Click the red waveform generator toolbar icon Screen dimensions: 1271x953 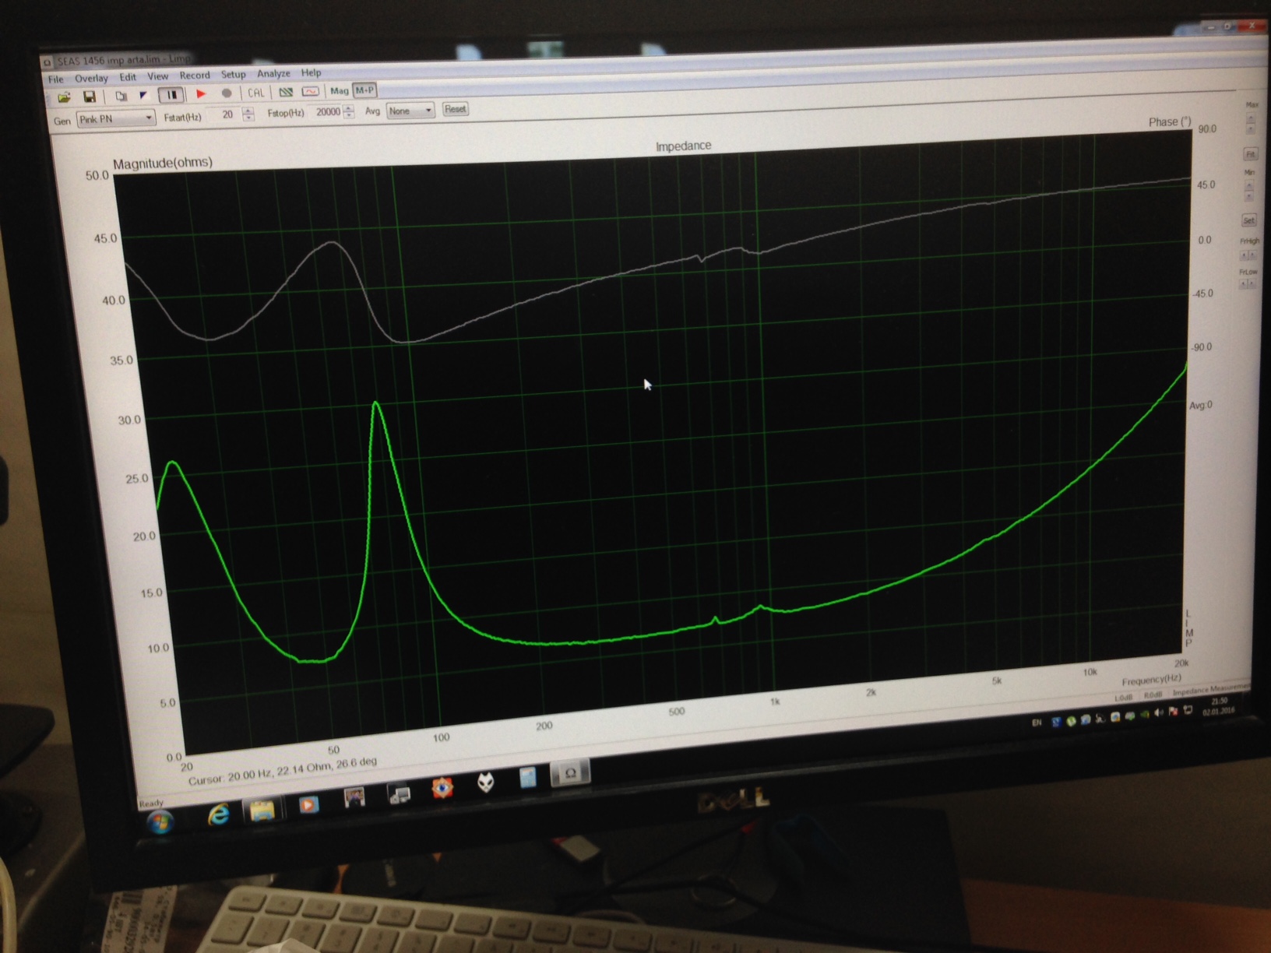(x=310, y=91)
